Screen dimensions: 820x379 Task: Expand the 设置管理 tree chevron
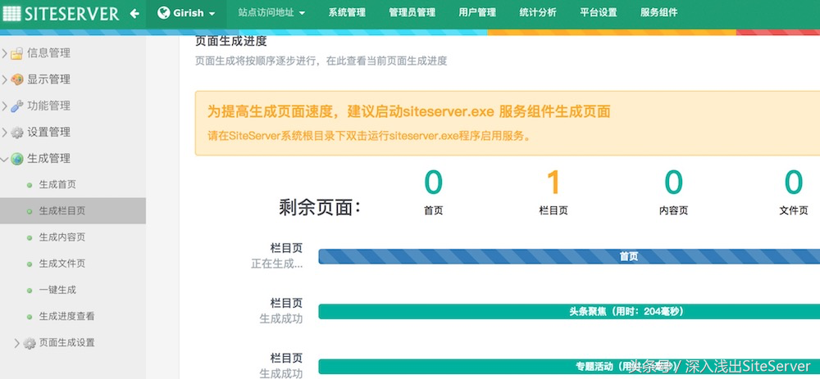pyautogui.click(x=5, y=133)
